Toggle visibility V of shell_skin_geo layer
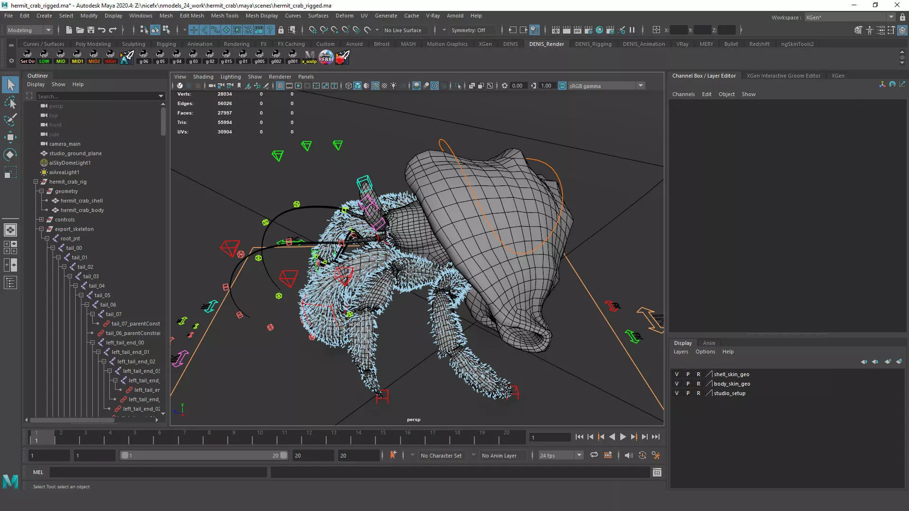 coord(677,374)
